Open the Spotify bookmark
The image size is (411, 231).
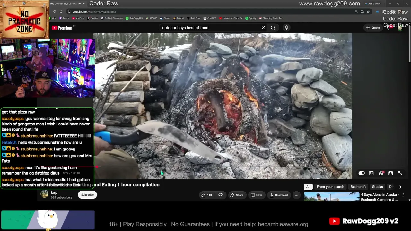click(251, 18)
